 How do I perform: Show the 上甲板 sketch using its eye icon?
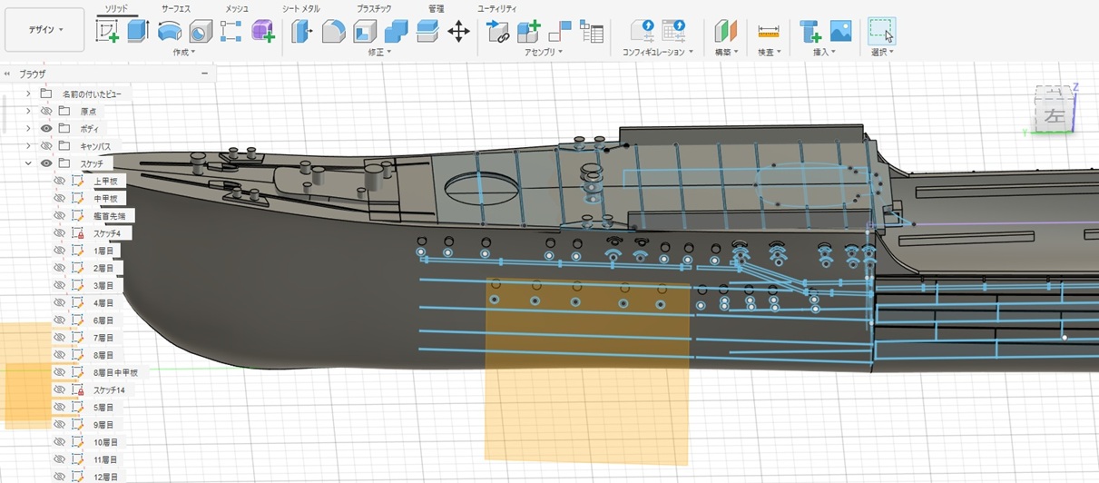coord(59,181)
